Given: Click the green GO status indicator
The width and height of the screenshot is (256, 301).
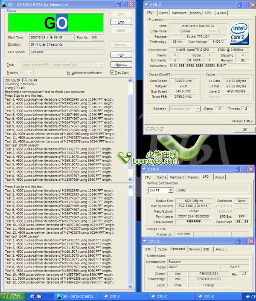Looking at the screenshot, I should (x=56, y=23).
